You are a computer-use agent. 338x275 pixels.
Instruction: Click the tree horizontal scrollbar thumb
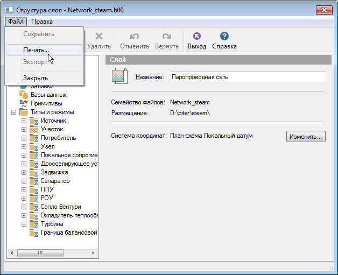click(40, 253)
